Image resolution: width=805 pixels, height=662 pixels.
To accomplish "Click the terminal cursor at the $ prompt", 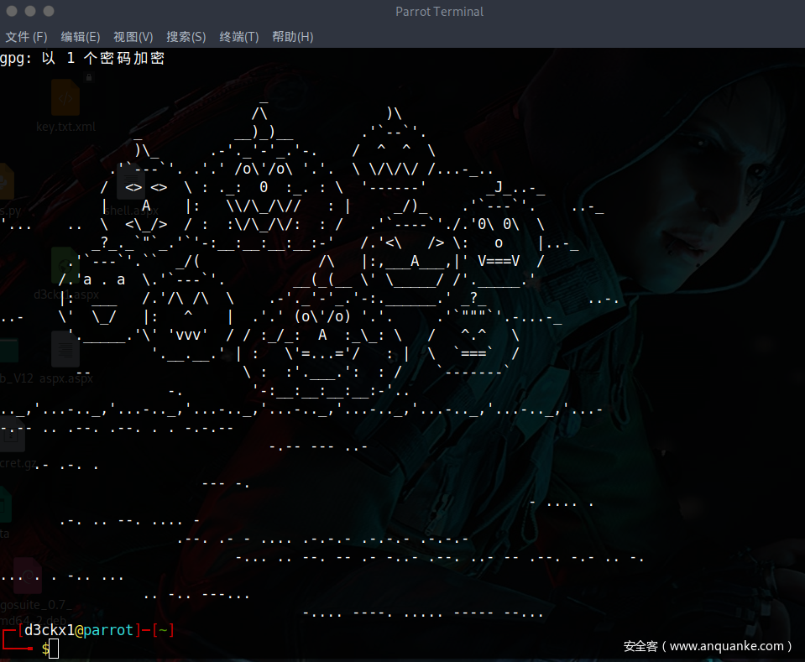I will pos(54,649).
